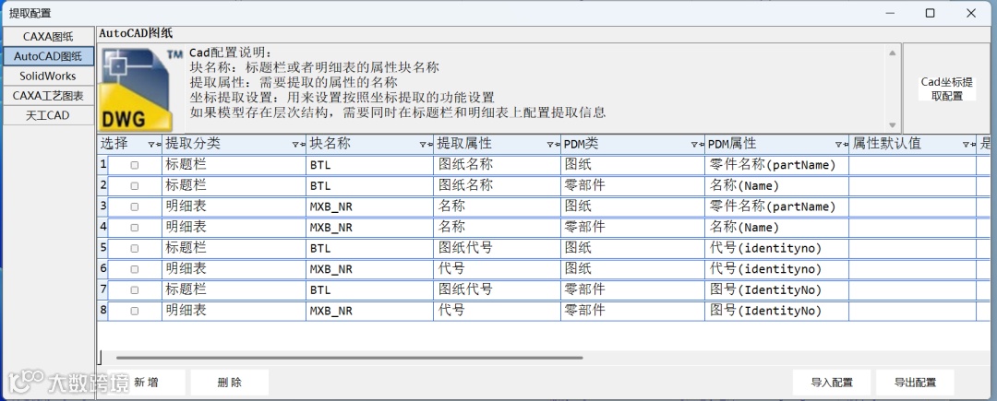Select the MXB_NR cell in row 3
Viewport: 997px width, 401px height.
coord(368,206)
